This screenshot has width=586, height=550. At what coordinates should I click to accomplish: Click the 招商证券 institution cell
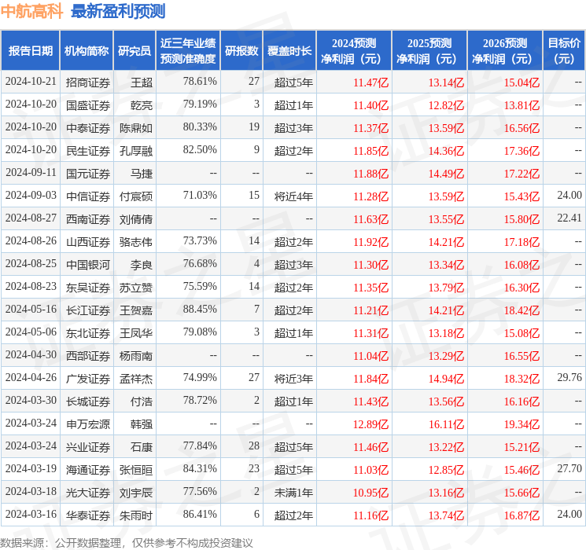tap(88, 82)
